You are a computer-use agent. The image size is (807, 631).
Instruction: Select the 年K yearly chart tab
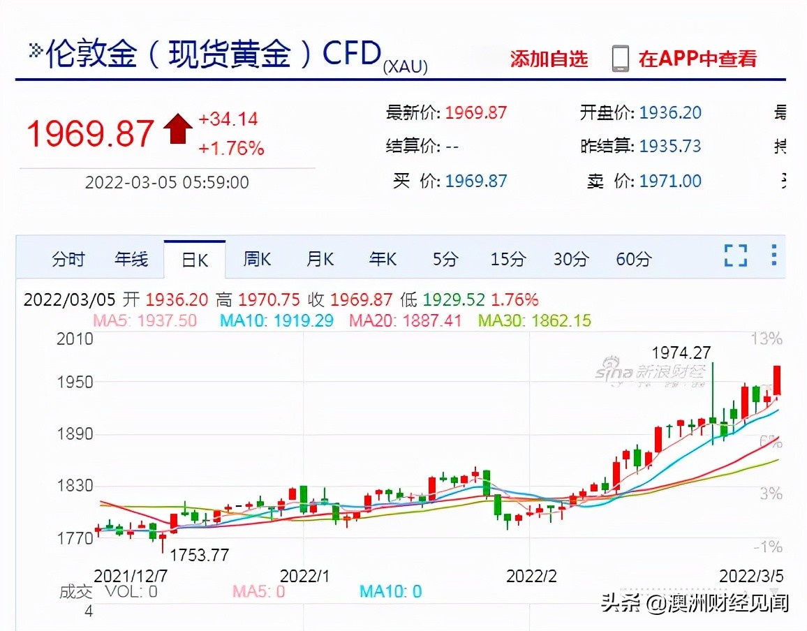pos(382,259)
